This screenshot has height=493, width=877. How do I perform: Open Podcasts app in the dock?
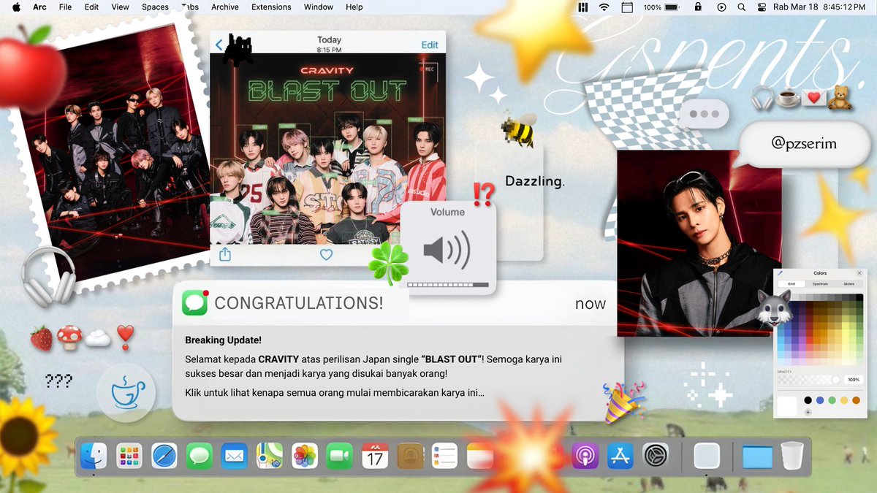tap(585, 456)
